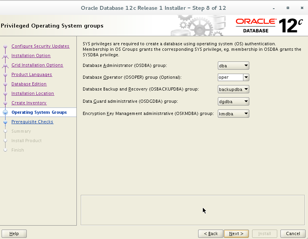
Task: Proceed with the Next button
Action: pyautogui.click(x=236, y=234)
